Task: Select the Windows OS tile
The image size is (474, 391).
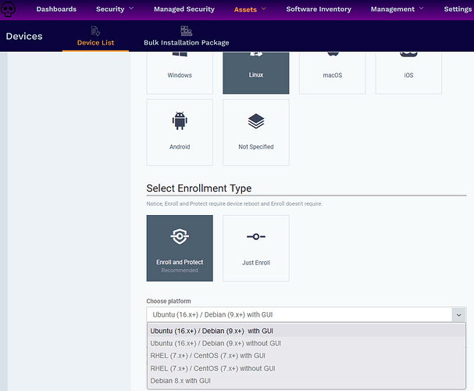Action: click(x=180, y=70)
